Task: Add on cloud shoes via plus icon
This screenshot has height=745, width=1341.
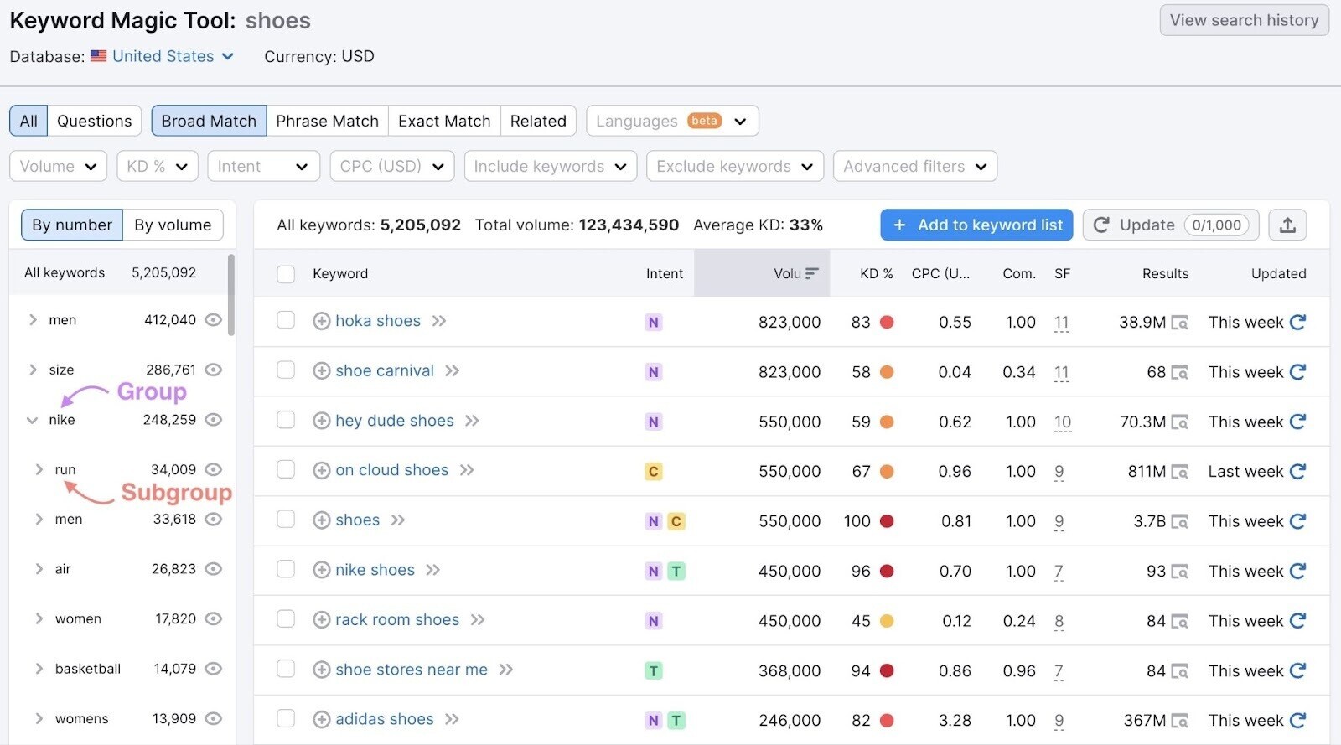Action: (x=321, y=470)
